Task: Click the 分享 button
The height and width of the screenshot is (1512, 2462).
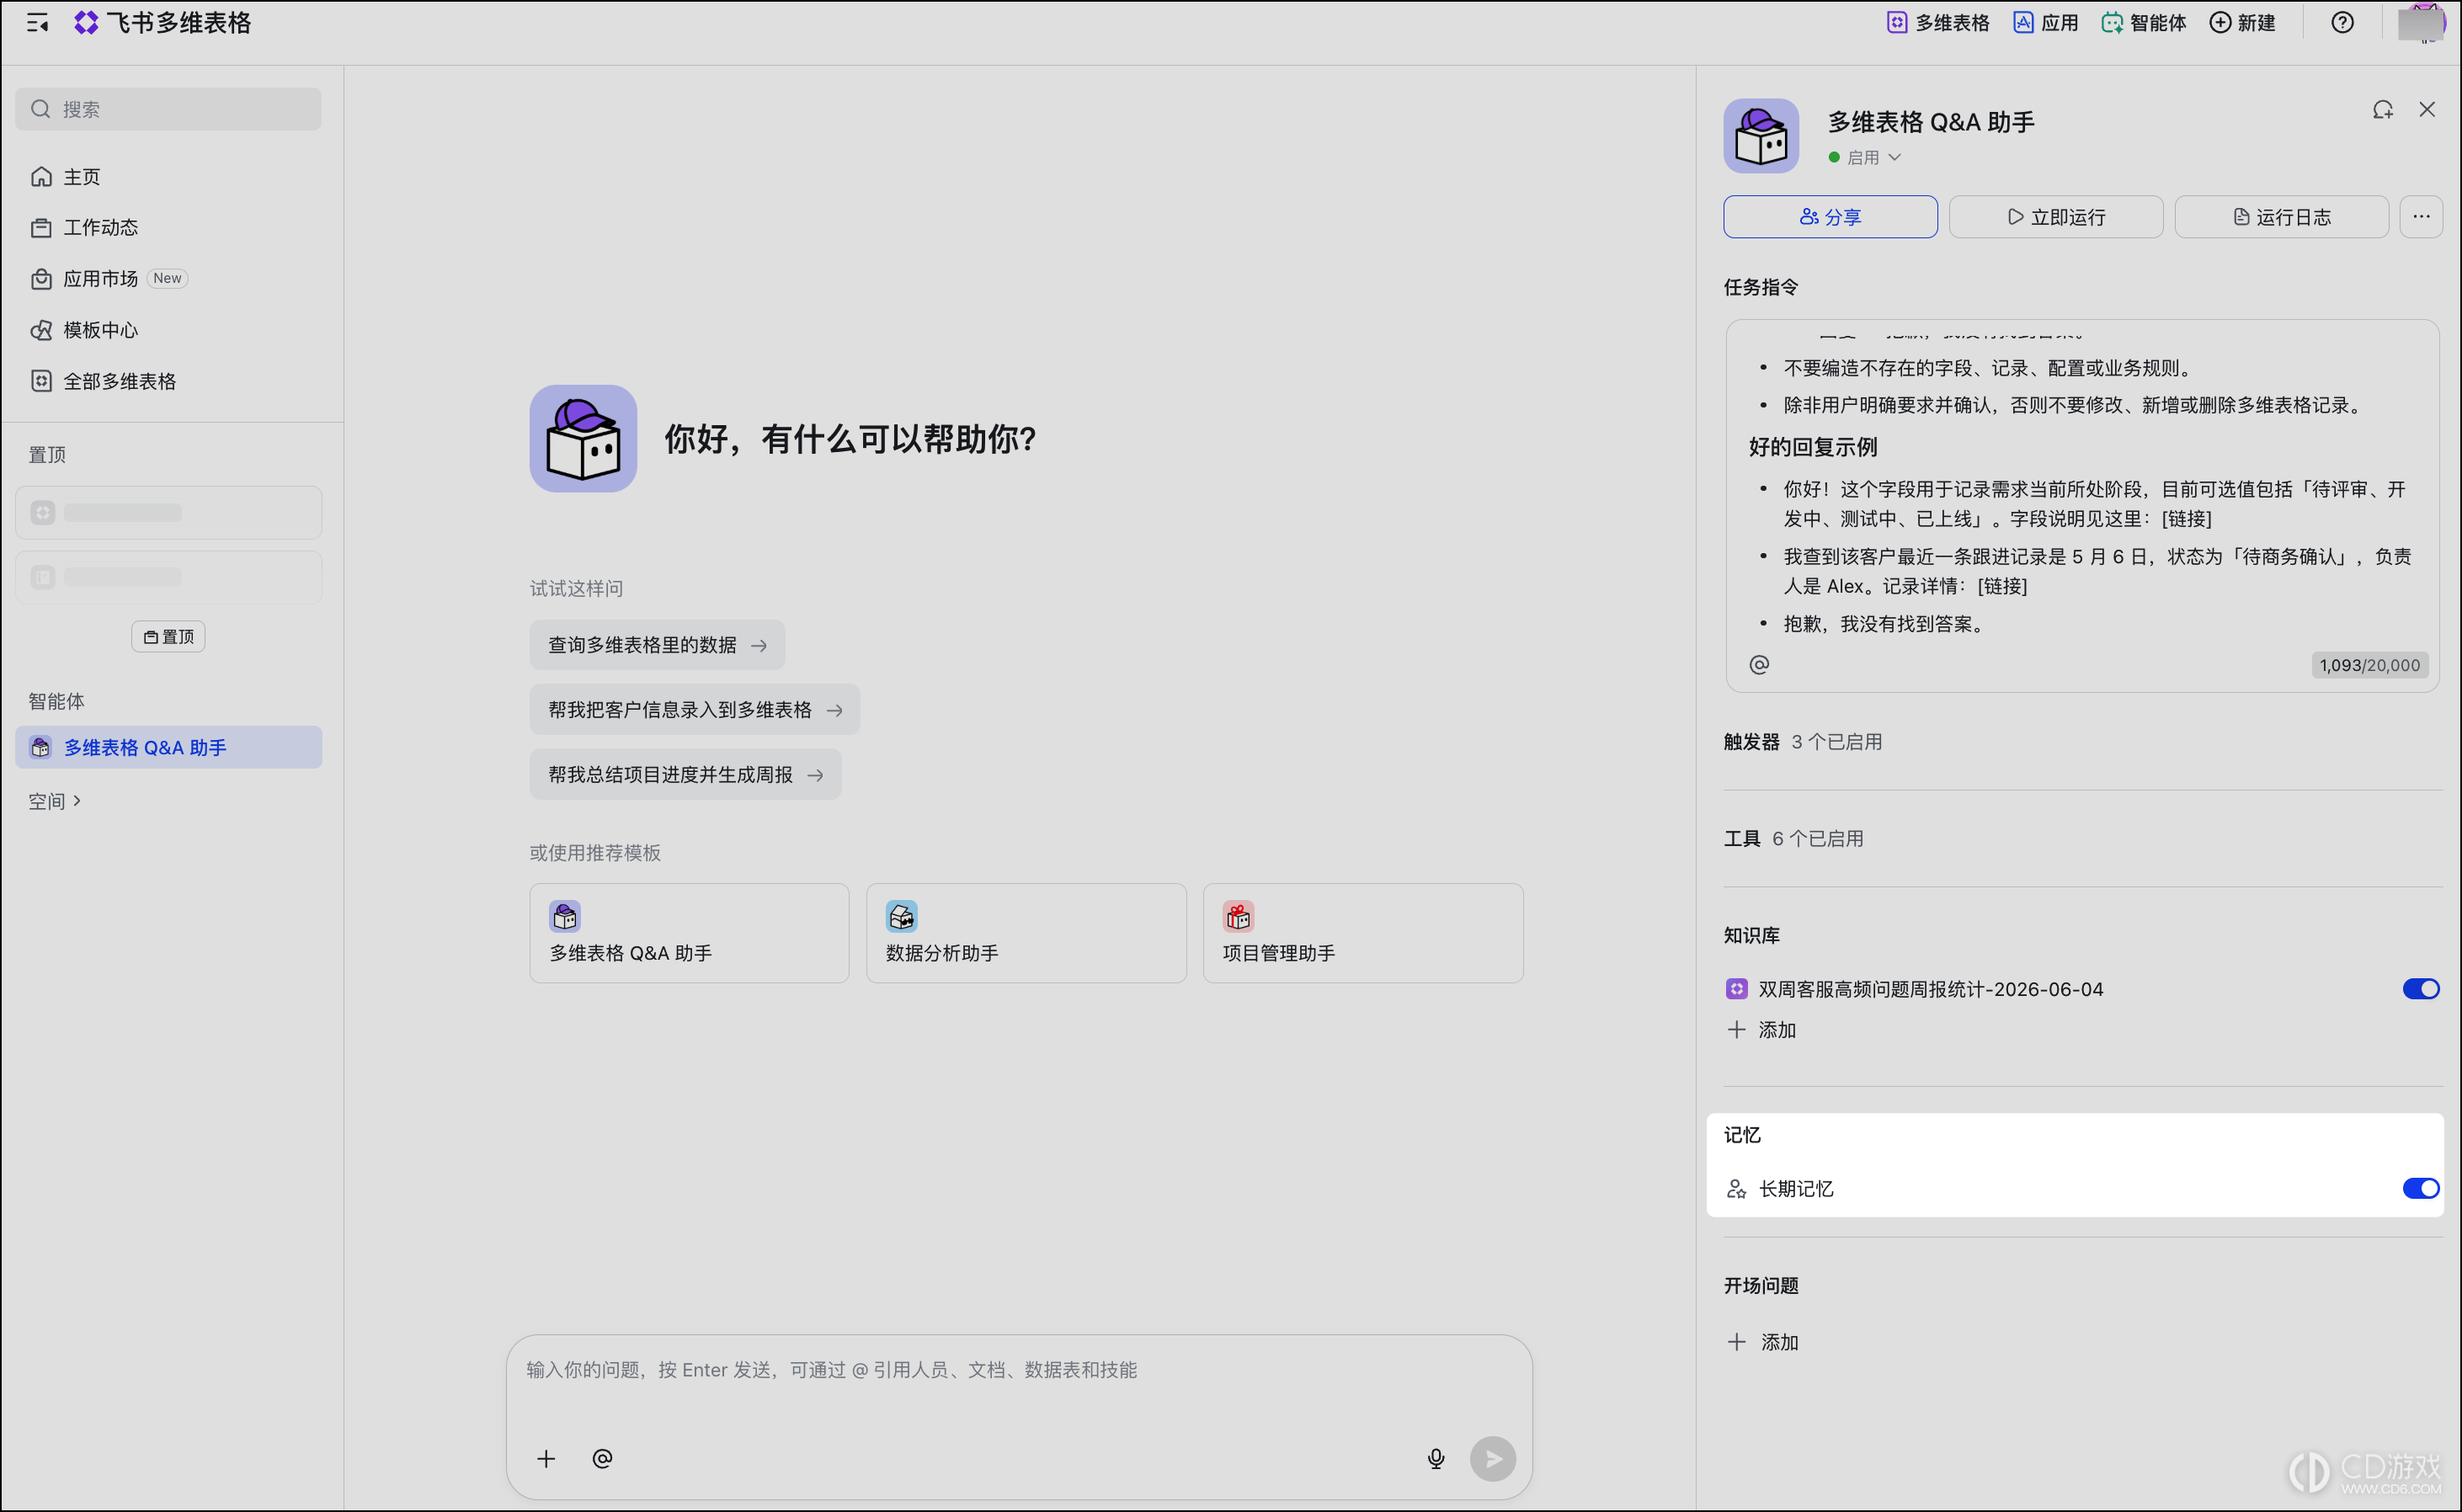Action: click(x=1830, y=217)
